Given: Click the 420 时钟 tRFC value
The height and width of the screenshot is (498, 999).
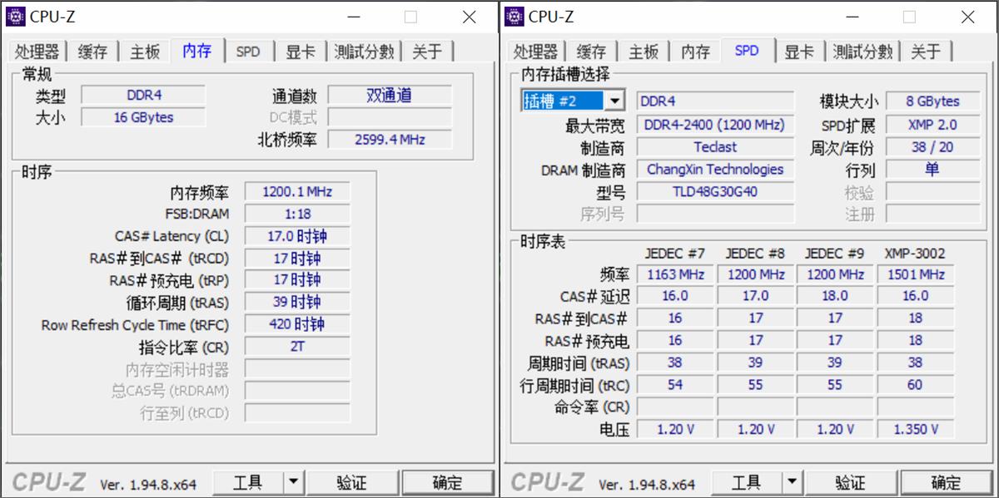Looking at the screenshot, I should pos(297,324).
